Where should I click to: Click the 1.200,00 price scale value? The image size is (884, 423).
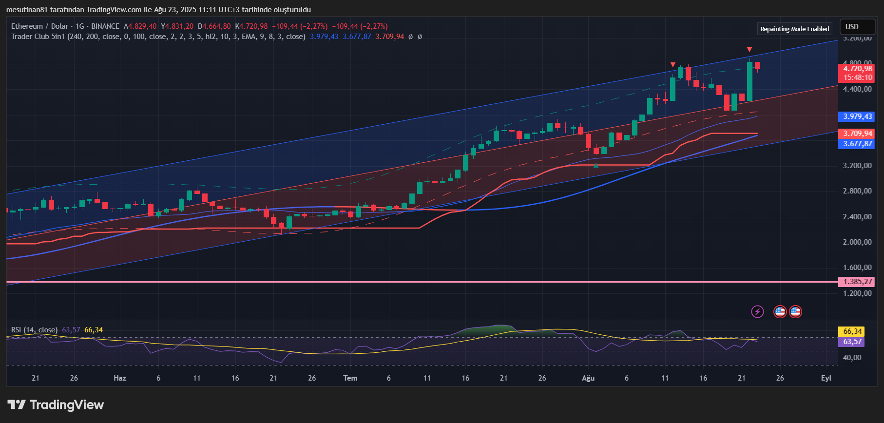[x=857, y=293]
